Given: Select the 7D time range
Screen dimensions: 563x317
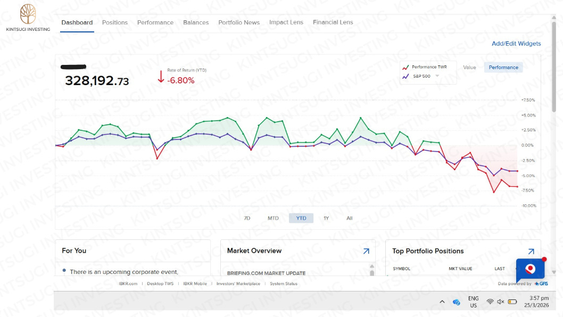Looking at the screenshot, I should 247,218.
